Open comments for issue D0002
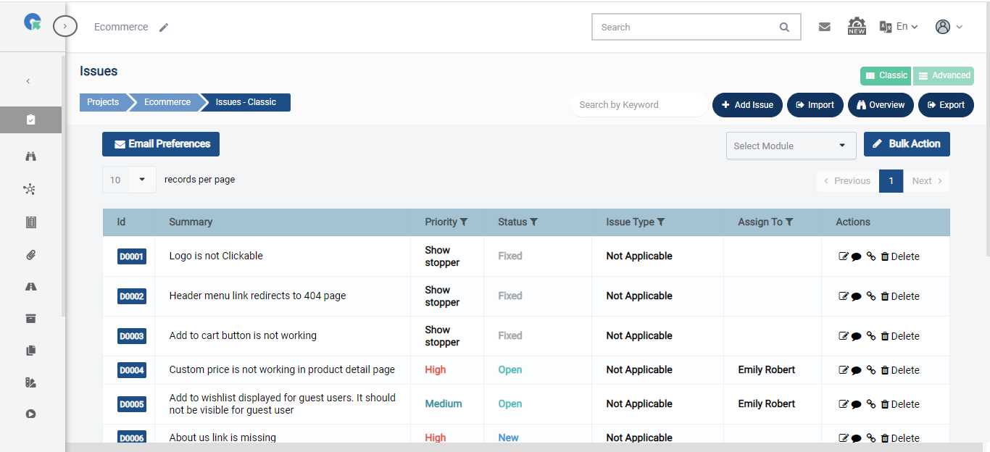Viewport: 990px width, 452px height. click(x=856, y=296)
